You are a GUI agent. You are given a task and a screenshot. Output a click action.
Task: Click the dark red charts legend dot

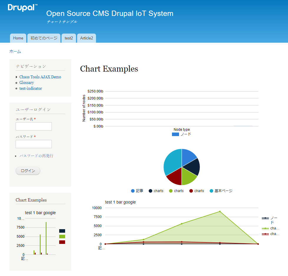pyautogui.click(x=191, y=191)
